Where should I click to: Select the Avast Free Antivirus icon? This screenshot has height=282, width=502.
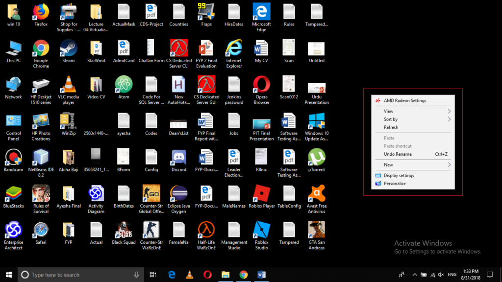pyautogui.click(x=317, y=199)
